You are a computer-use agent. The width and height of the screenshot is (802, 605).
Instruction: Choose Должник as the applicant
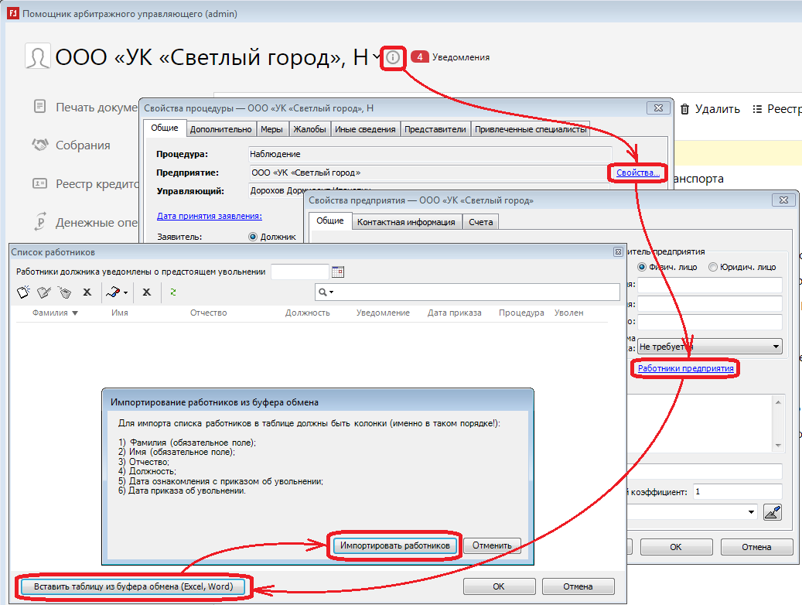(253, 237)
